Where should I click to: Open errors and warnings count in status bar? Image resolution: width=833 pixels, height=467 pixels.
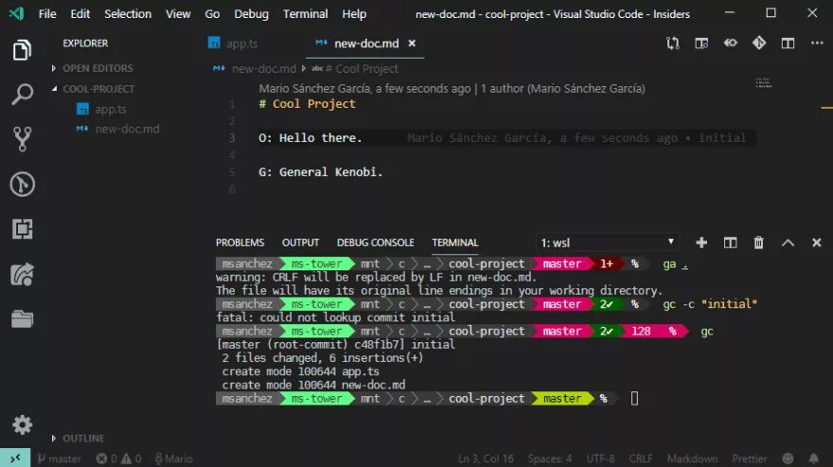click(x=118, y=458)
